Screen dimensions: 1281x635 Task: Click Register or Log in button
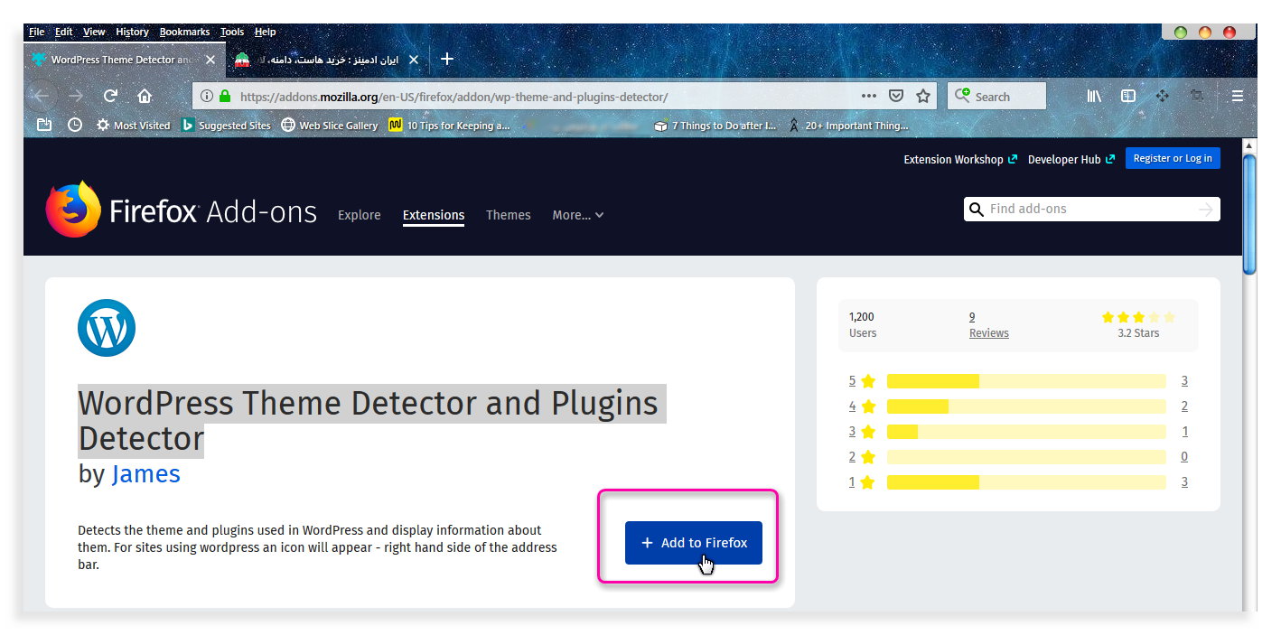[1173, 158]
